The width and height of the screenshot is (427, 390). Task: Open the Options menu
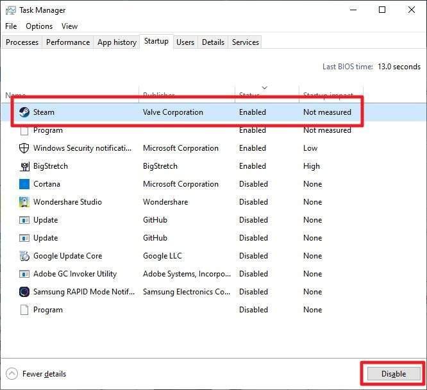pyautogui.click(x=39, y=26)
